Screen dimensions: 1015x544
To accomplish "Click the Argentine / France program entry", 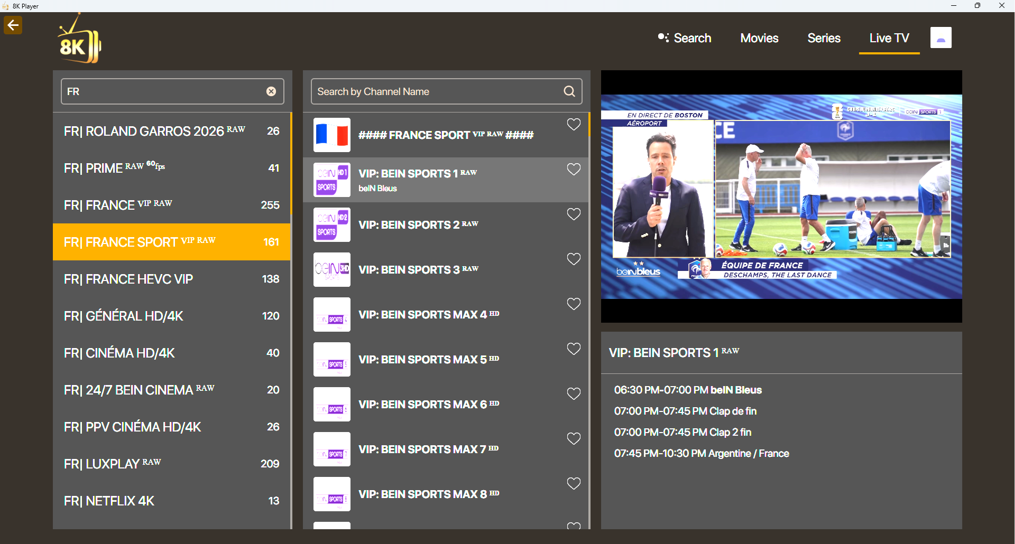I will pyautogui.click(x=702, y=453).
